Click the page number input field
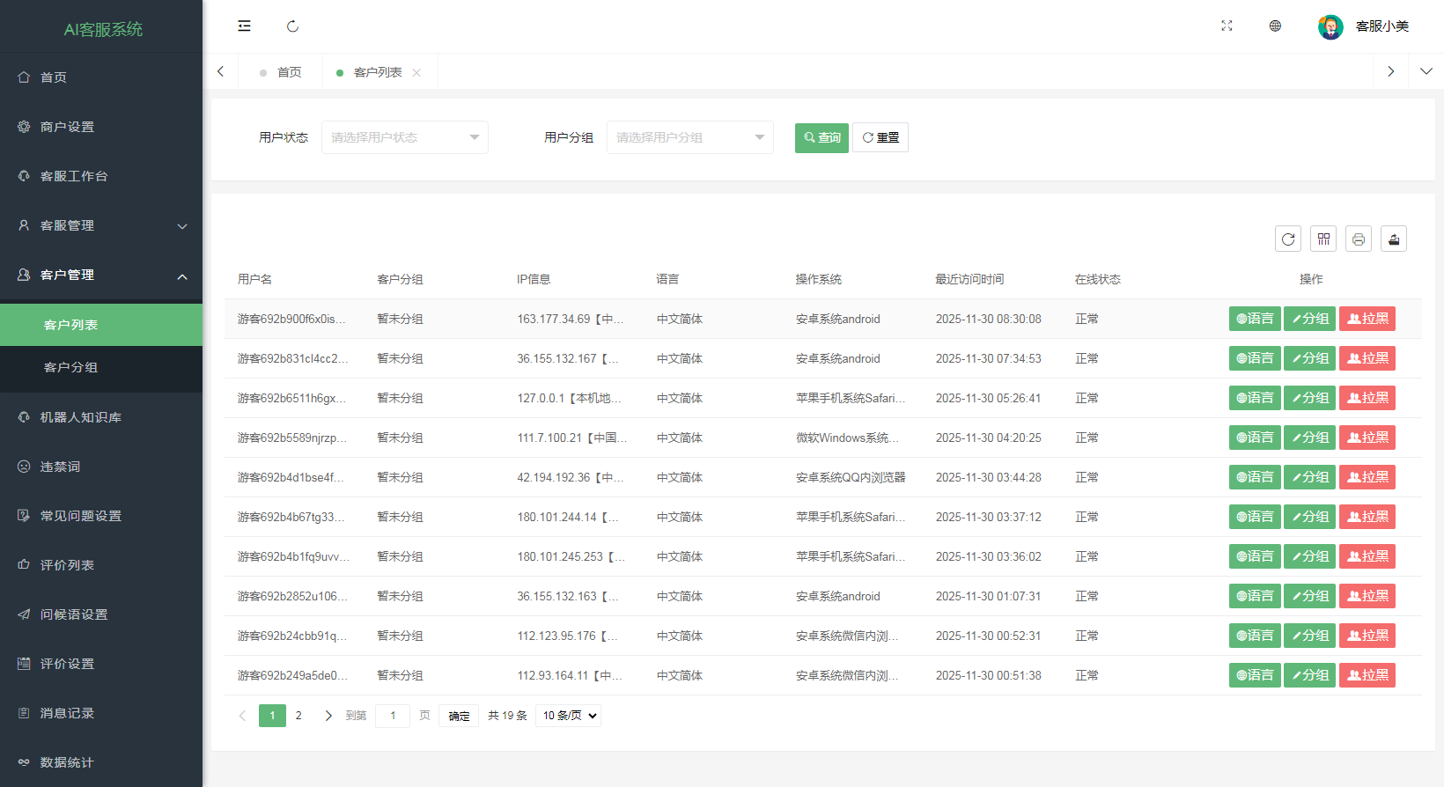 393,716
